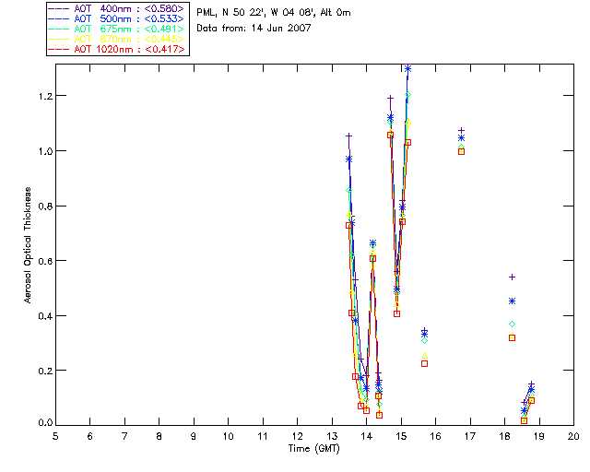
Task: Click the x-axis tick label '14'
Action: coord(367,436)
